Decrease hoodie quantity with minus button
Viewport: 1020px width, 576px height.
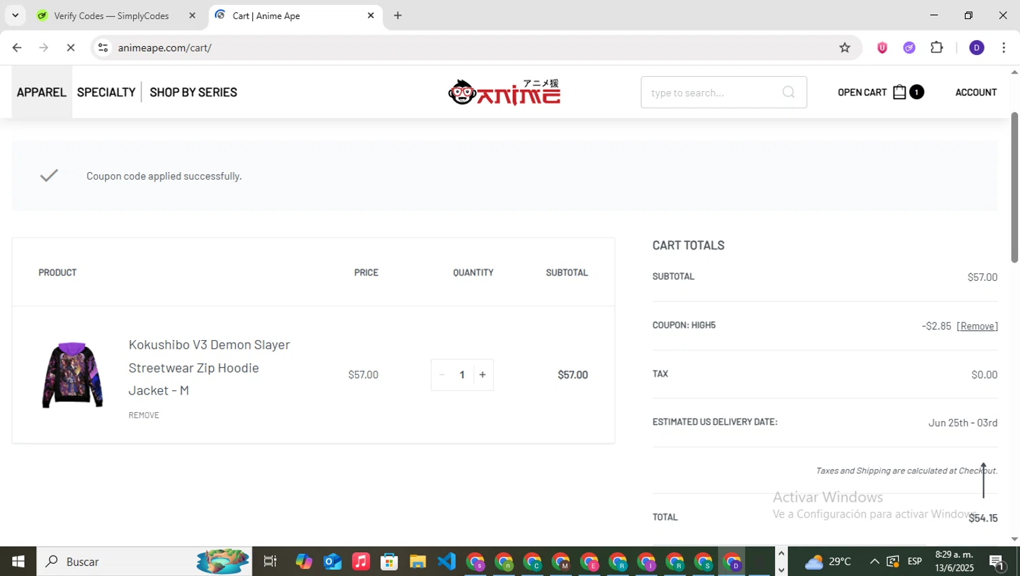pyautogui.click(x=442, y=375)
